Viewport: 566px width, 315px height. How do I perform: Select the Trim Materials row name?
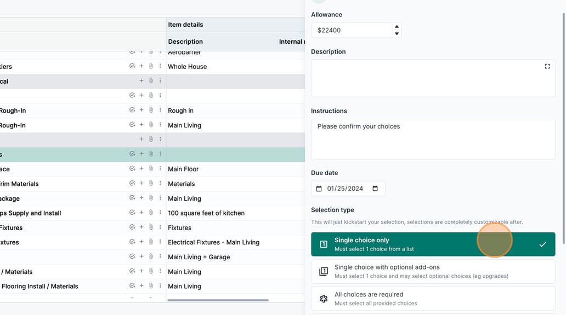click(19, 184)
